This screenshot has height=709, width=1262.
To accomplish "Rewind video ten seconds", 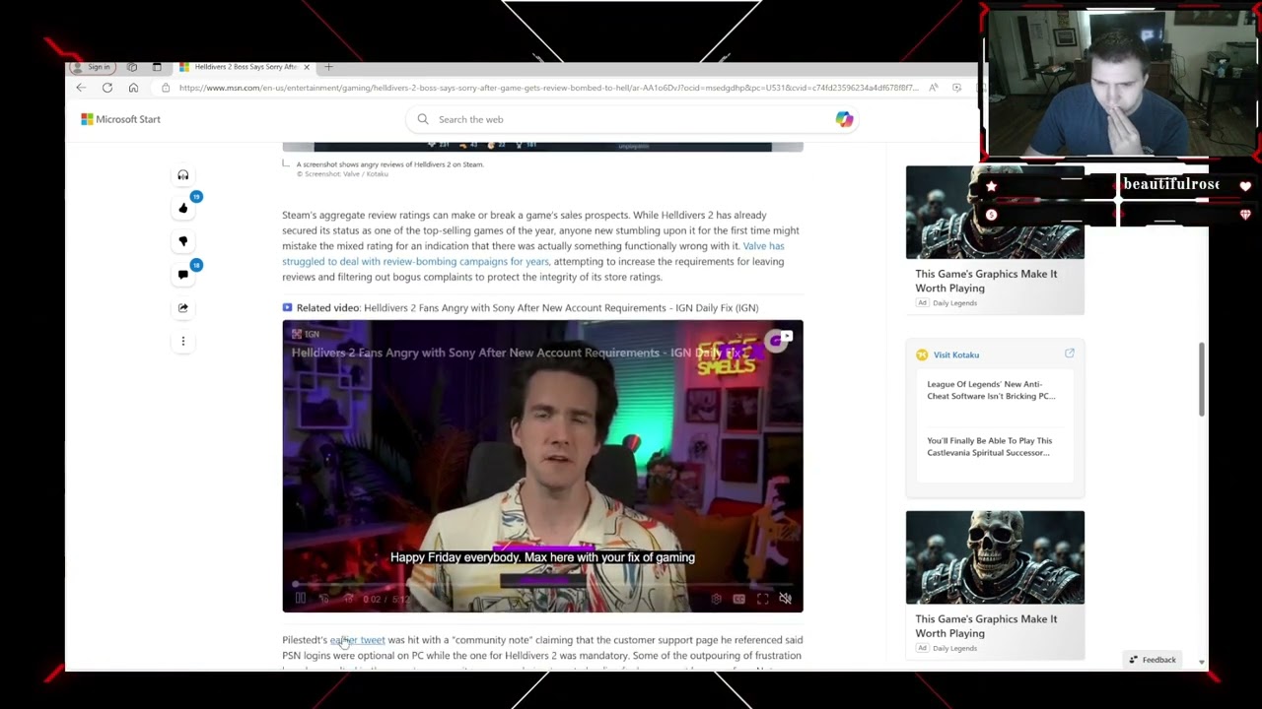I will point(323,598).
